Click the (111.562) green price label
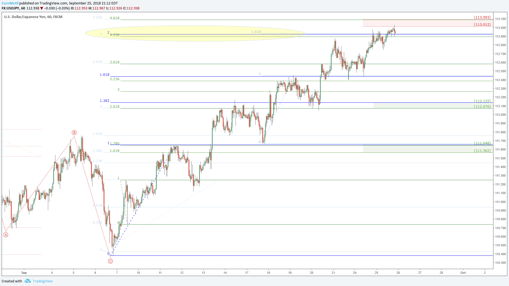 (483, 150)
